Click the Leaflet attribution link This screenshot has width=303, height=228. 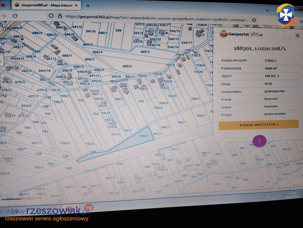(x=183, y=194)
